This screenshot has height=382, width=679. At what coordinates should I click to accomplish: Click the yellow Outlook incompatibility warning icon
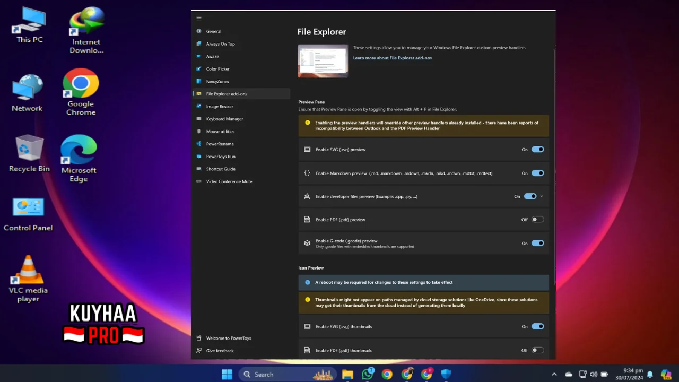pos(308,123)
